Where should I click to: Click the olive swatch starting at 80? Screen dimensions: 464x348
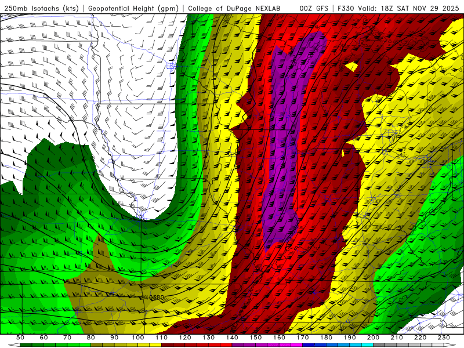point(97,345)
